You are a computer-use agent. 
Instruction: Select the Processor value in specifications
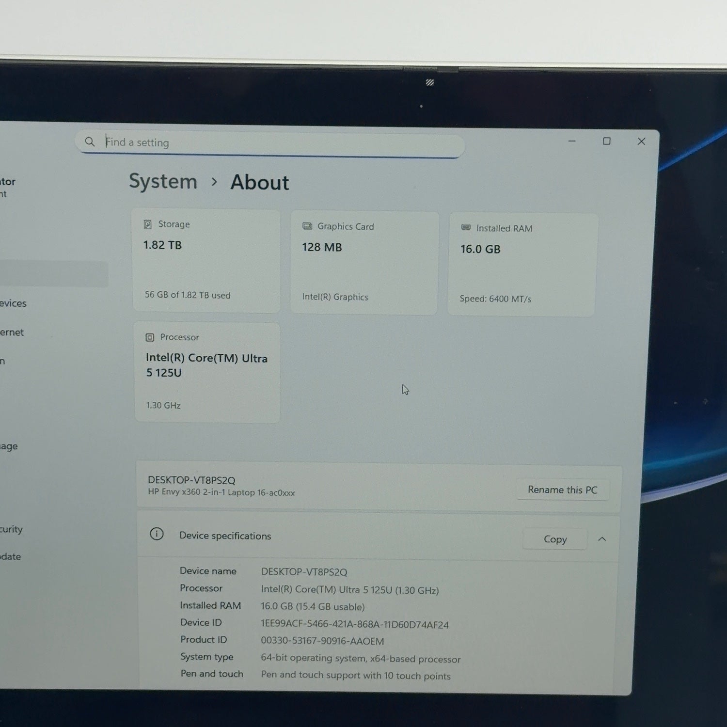pyautogui.click(x=350, y=590)
